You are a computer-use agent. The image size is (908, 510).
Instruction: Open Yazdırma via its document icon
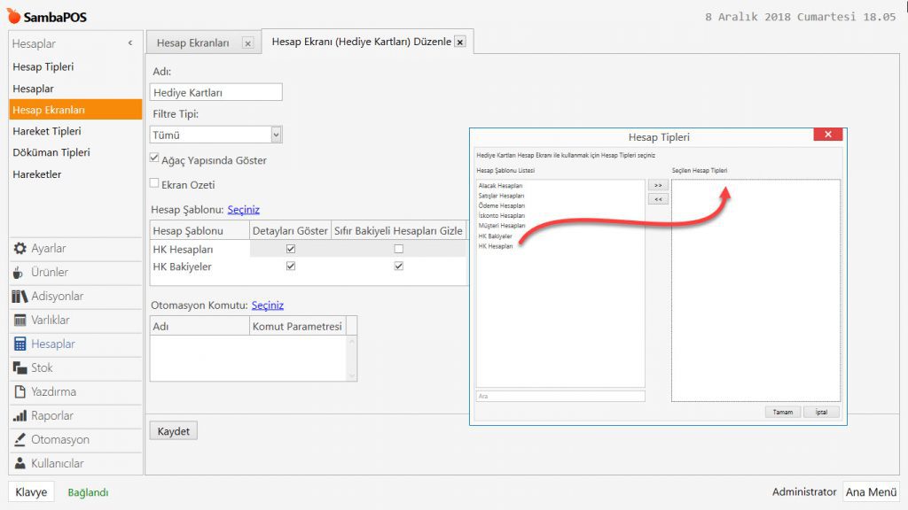pyautogui.click(x=20, y=392)
